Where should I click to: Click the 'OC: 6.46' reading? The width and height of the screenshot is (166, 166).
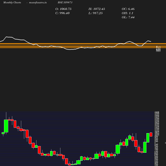pyautogui.click(x=128, y=9)
